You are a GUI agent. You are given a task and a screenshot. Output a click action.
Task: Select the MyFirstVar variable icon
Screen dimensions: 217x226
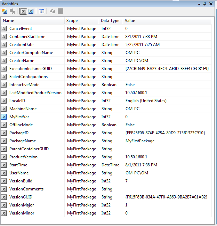click(4, 117)
